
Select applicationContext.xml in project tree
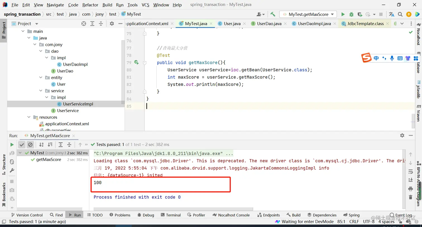(67, 124)
